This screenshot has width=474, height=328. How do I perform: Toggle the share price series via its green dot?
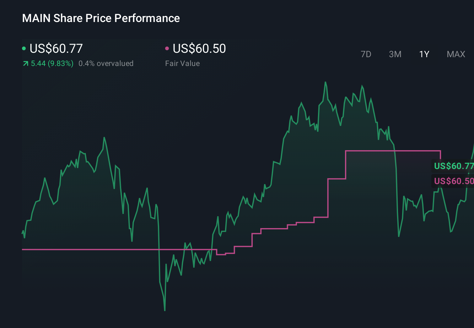[x=24, y=48]
